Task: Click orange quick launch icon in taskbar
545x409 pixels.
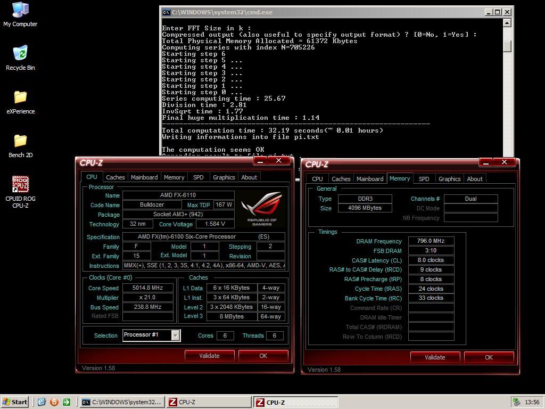Action: click(54, 402)
